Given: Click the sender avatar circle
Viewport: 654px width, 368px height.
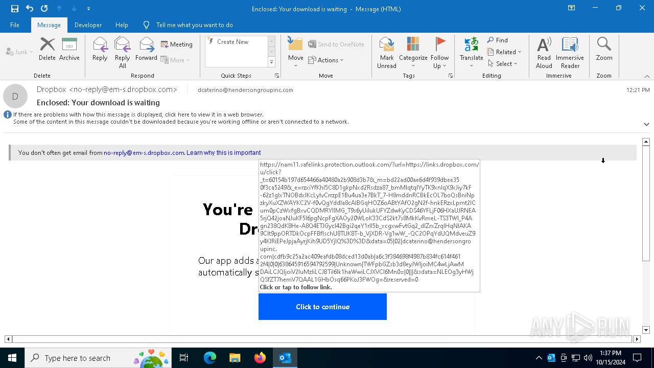Looking at the screenshot, I should tap(15, 96).
